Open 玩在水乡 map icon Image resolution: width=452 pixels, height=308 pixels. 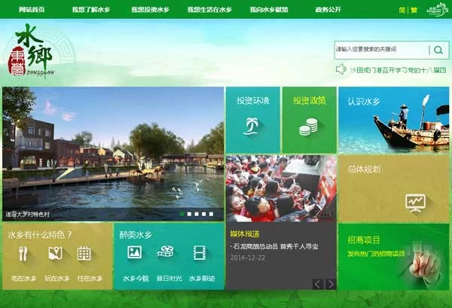(54, 254)
